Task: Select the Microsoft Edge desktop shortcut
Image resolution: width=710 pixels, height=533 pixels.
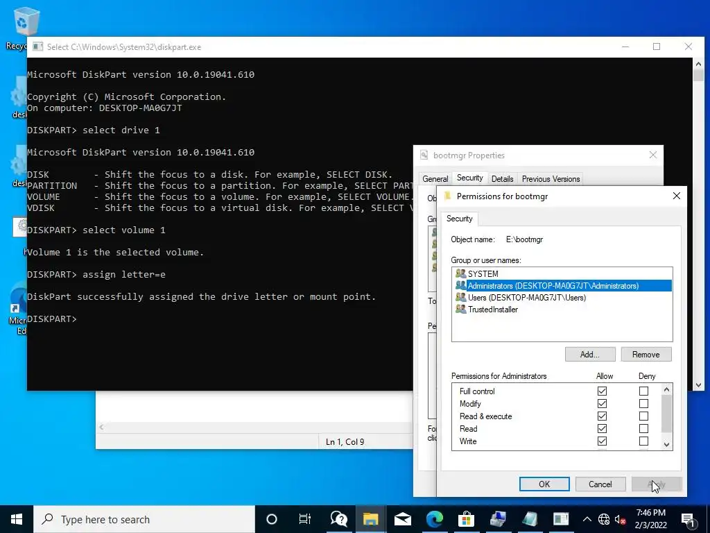Action: click(x=18, y=310)
